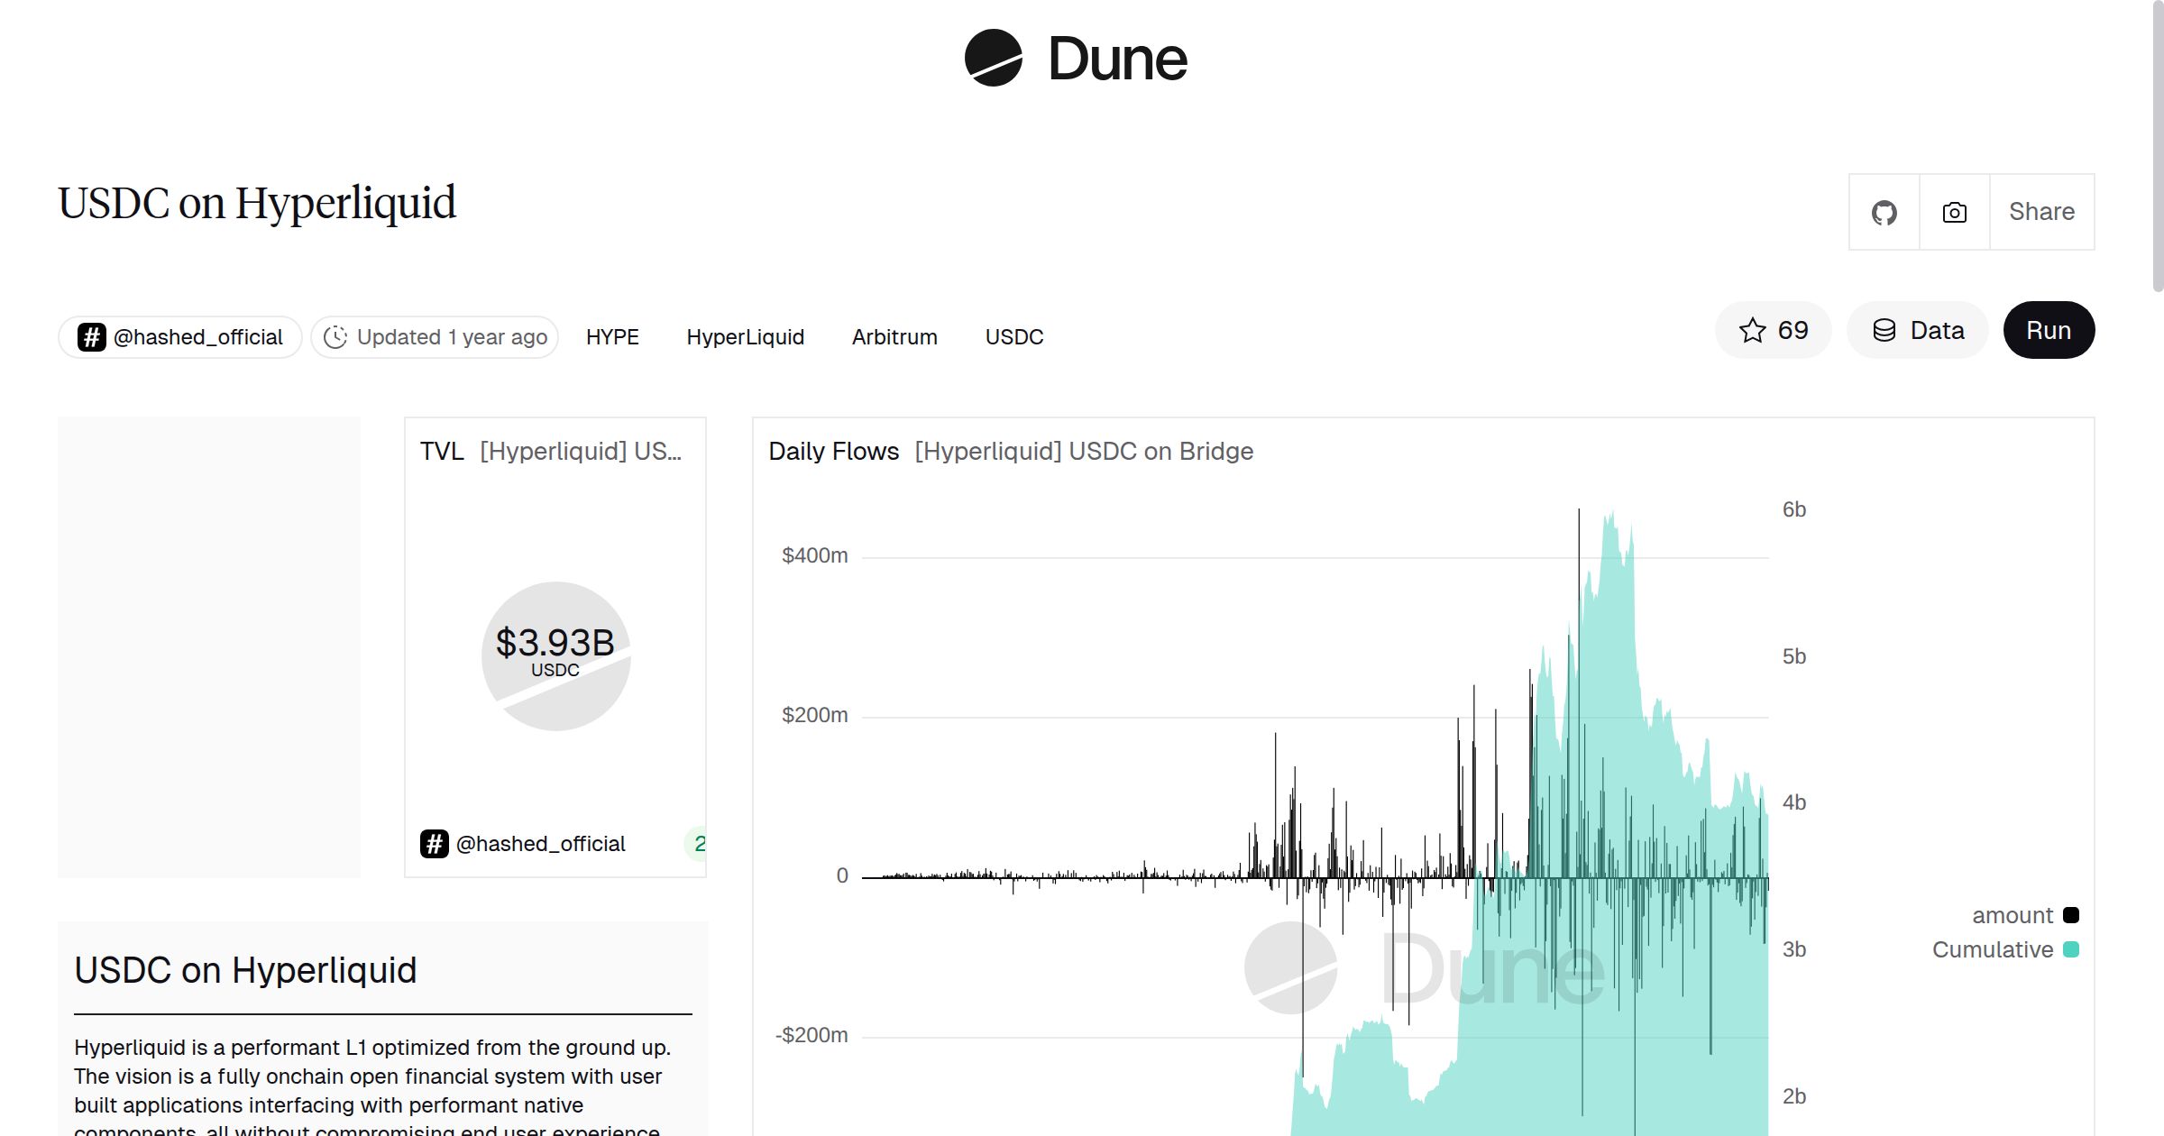Click the hashtag icon on the TVL card

pos(436,843)
